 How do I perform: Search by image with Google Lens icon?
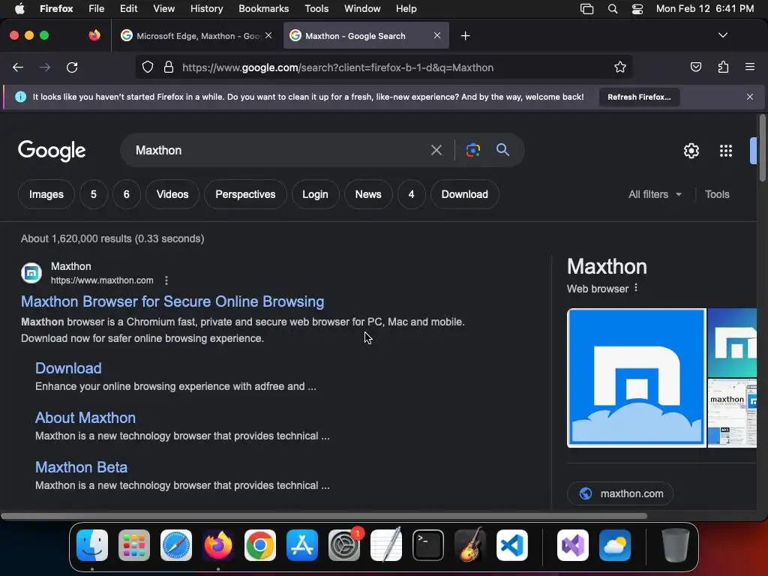(472, 150)
